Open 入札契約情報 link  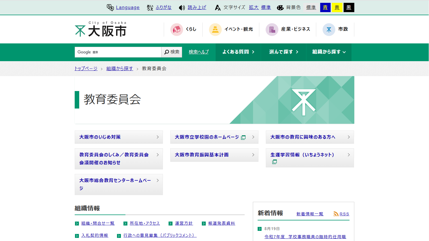(x=95, y=235)
